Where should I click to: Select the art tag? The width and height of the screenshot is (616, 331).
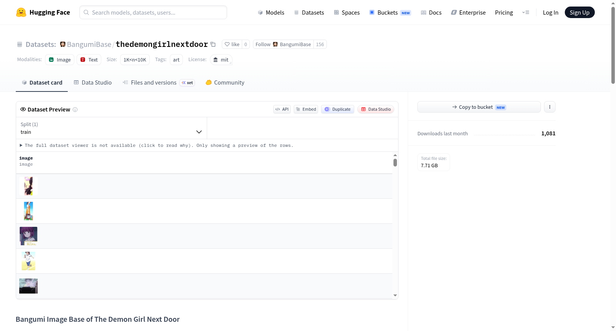(176, 60)
